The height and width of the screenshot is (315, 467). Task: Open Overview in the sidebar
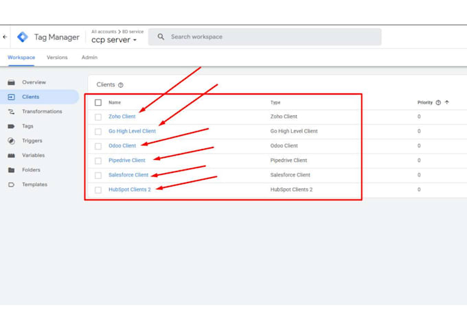(x=34, y=82)
